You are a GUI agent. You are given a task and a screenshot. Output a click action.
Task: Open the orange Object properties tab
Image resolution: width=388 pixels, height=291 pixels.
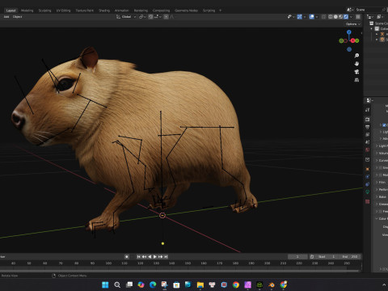368,169
